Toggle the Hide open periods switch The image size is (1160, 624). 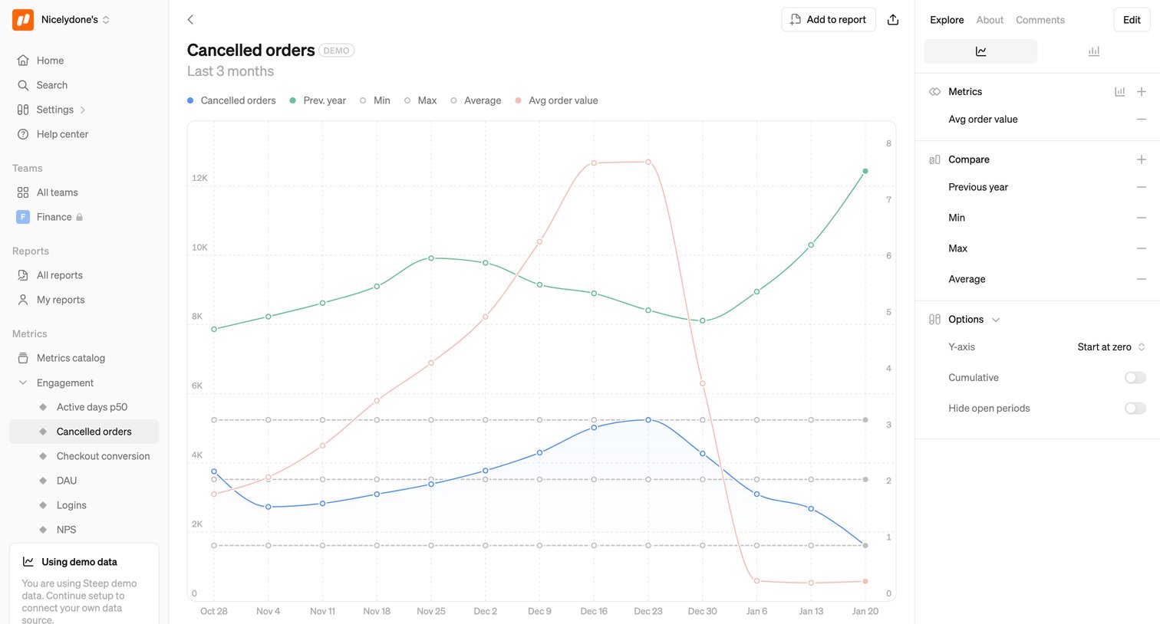tap(1135, 409)
